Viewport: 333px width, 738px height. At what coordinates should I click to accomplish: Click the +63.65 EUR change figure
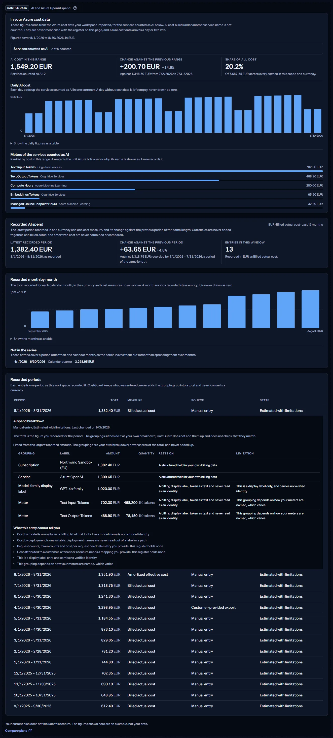tap(138, 249)
